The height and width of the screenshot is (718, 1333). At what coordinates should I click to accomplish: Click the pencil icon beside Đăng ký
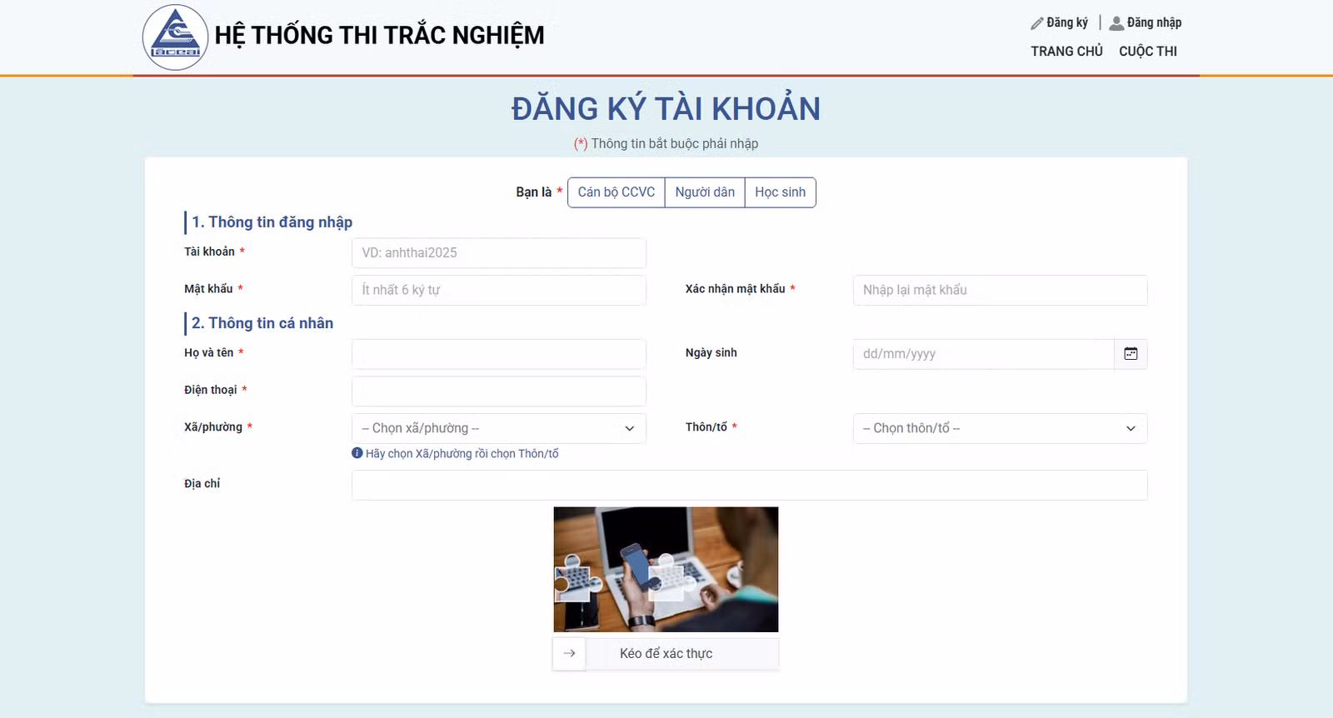(1037, 23)
